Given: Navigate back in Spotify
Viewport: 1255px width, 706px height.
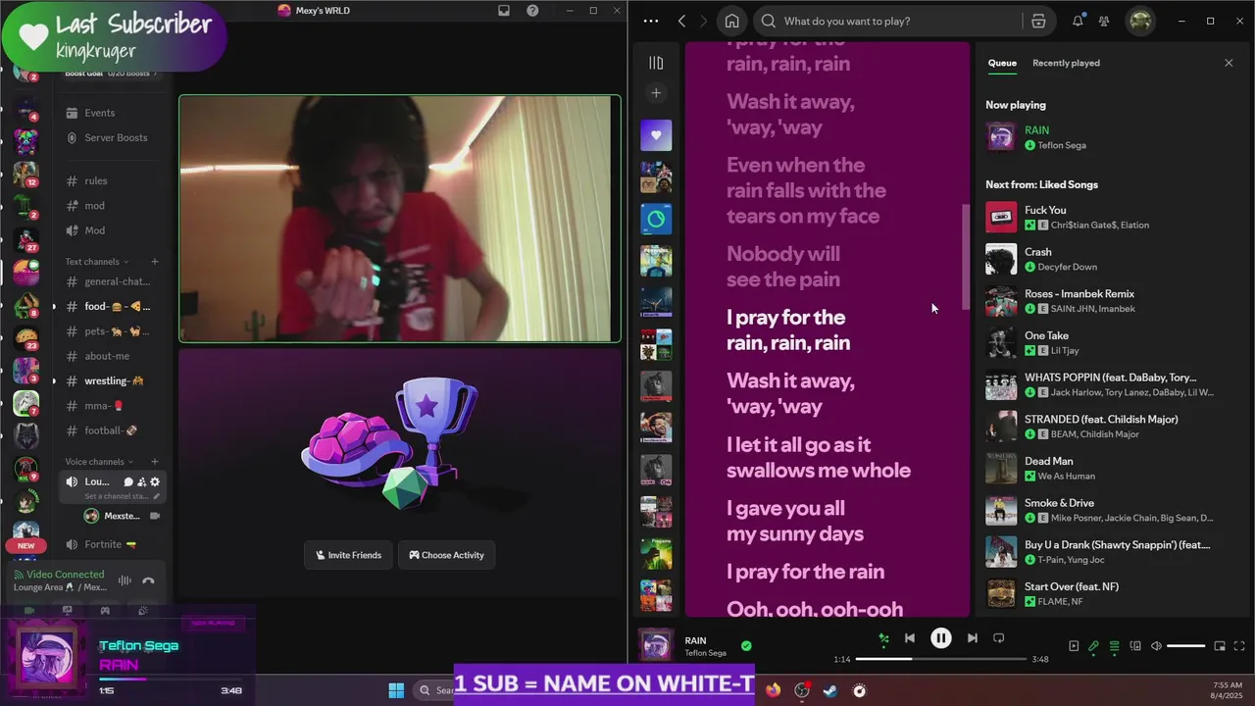Looking at the screenshot, I should [681, 21].
